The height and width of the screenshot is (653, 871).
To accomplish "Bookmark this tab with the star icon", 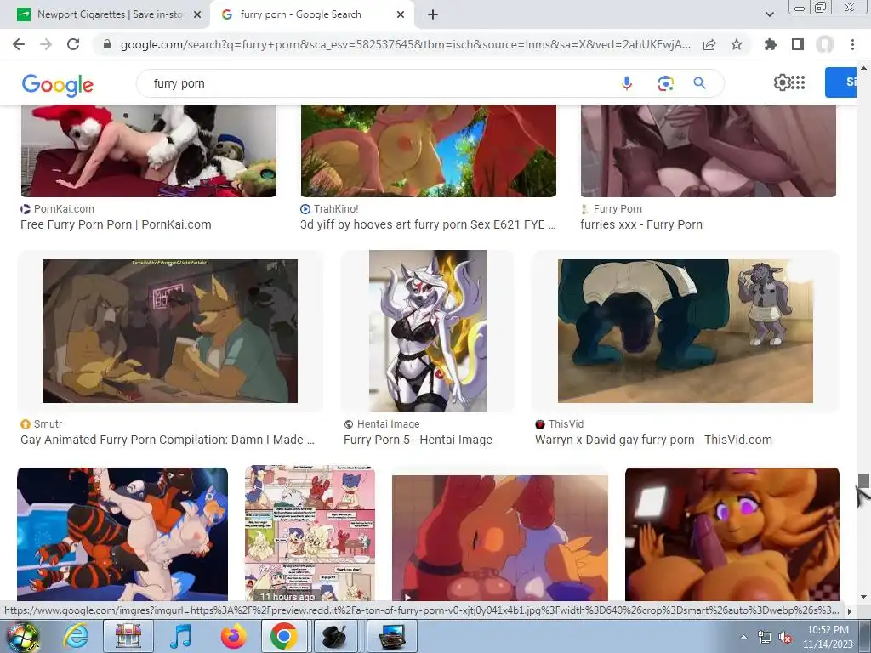I will tap(737, 44).
